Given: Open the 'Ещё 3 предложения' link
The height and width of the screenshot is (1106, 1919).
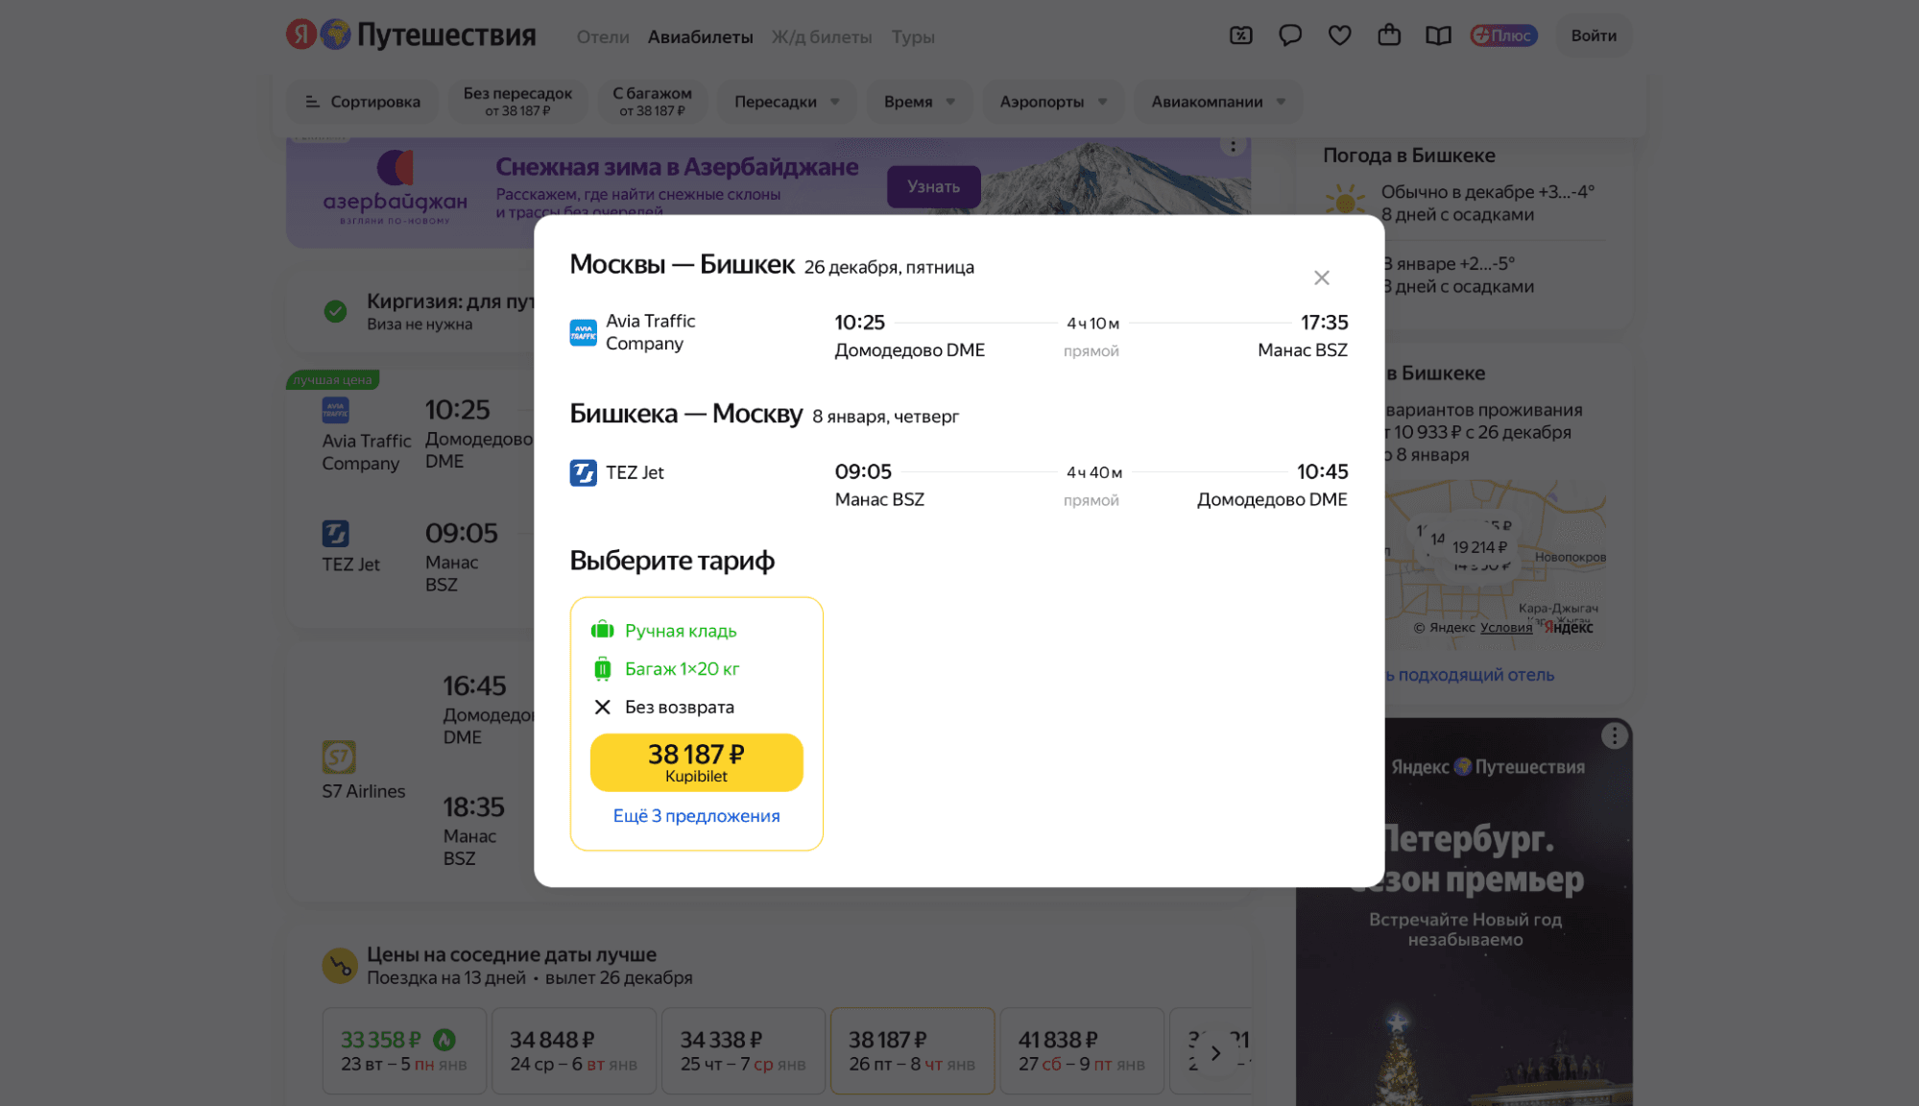Looking at the screenshot, I should [696, 815].
